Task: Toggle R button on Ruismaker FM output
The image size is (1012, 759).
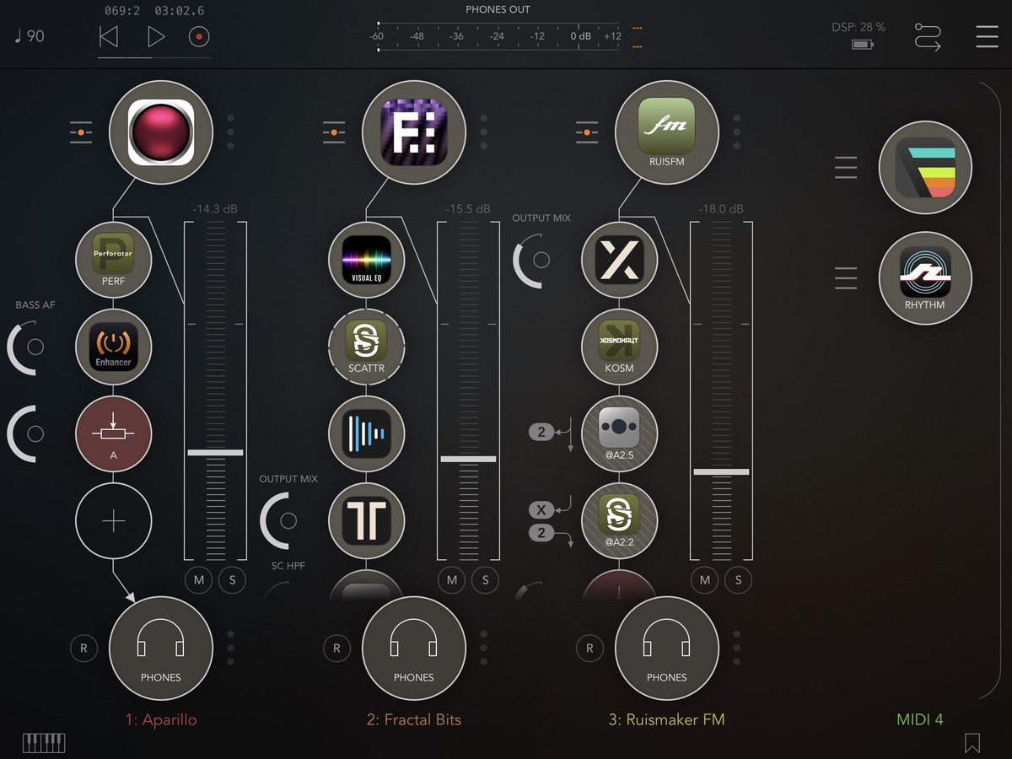Action: coord(589,649)
